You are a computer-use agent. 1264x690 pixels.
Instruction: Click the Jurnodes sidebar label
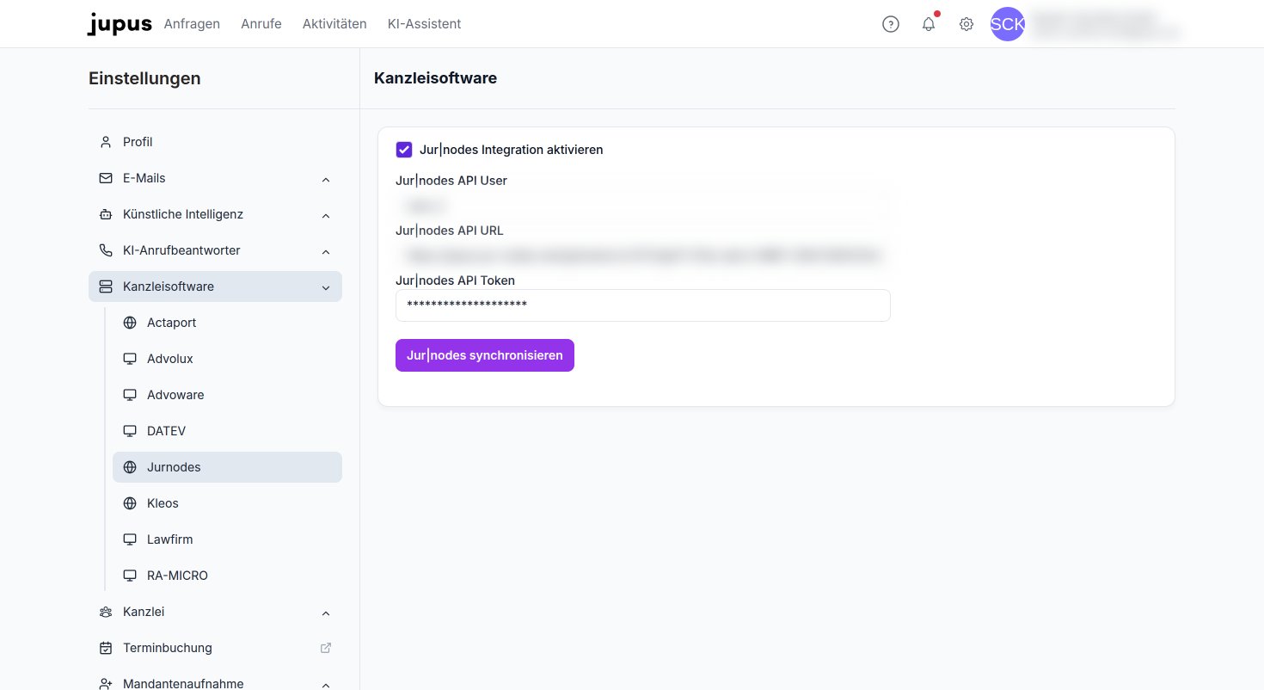point(174,467)
